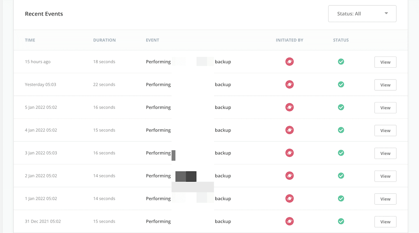The width and height of the screenshot is (419, 233).
Task: Click the '18 seconds' duration cell
Action: click(x=104, y=61)
